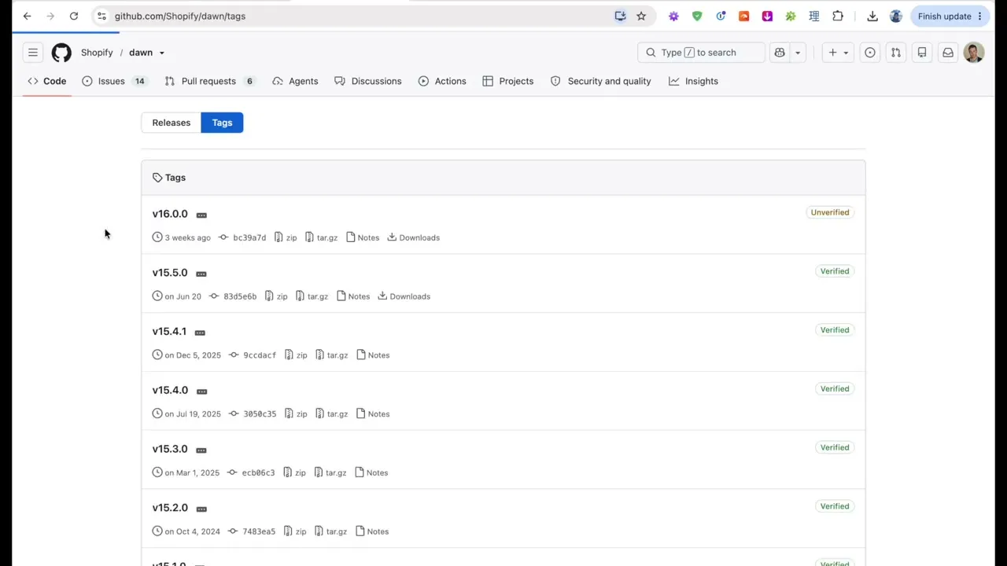Image resolution: width=1007 pixels, height=566 pixels.
Task: Open Downloads for v16.0.0
Action: [413, 237]
